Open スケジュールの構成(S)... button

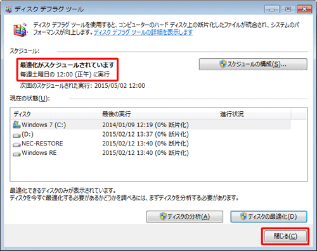coord(253,64)
